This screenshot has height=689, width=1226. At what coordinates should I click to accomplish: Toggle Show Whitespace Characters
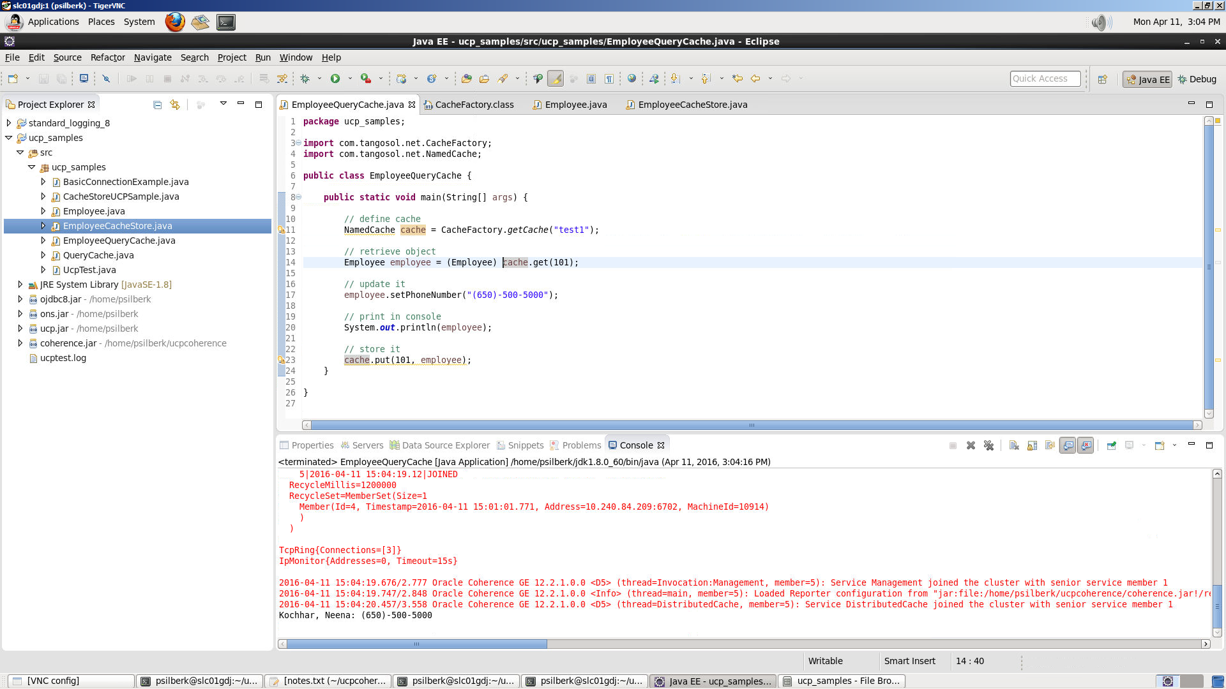(610, 78)
